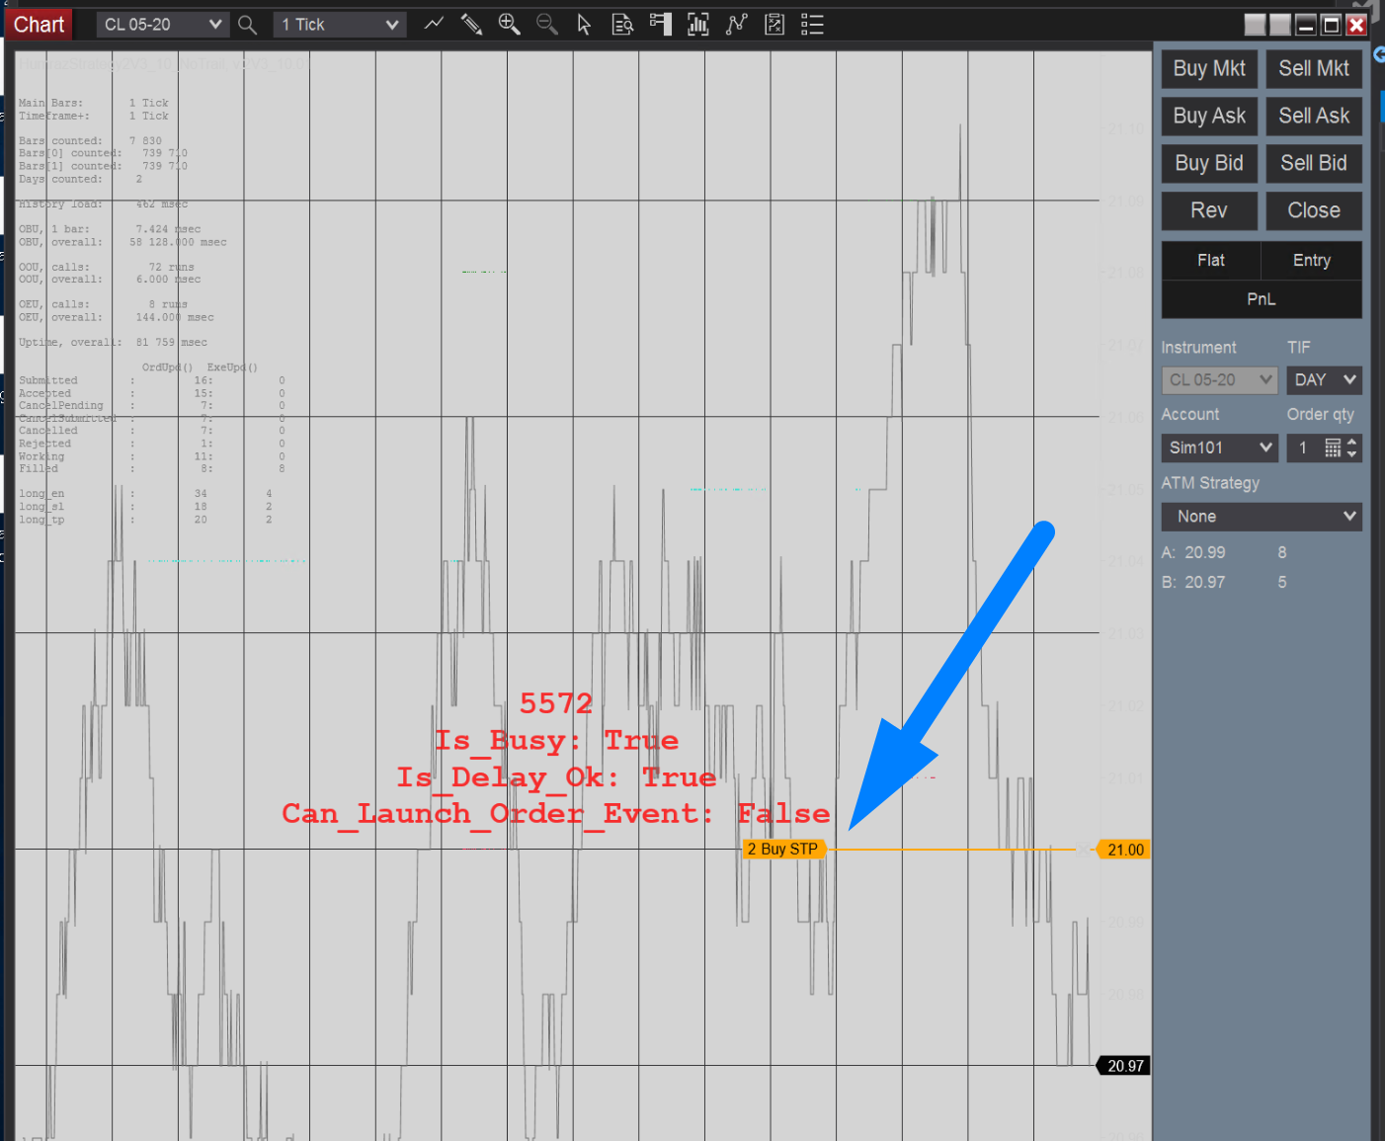The image size is (1385, 1141).
Task: Click the ATM Strategy label
Action: click(1210, 483)
